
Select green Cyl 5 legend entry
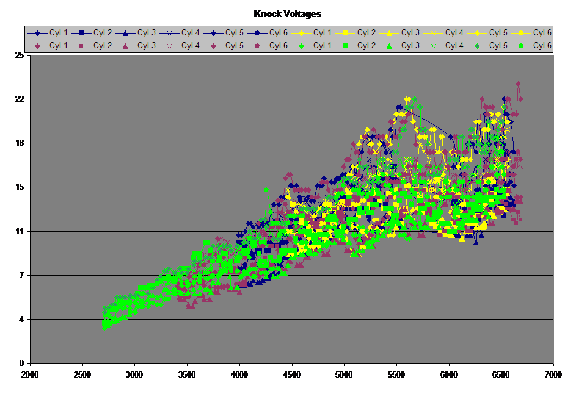point(487,46)
